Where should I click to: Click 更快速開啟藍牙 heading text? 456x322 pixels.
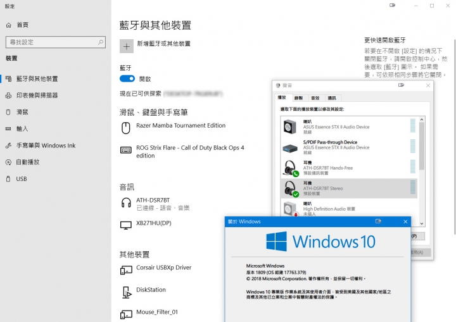point(385,40)
